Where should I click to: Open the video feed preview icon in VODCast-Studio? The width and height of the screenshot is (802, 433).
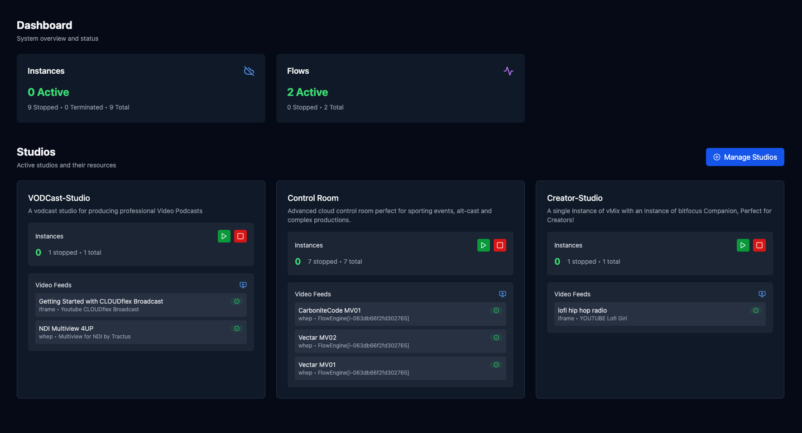(x=243, y=285)
